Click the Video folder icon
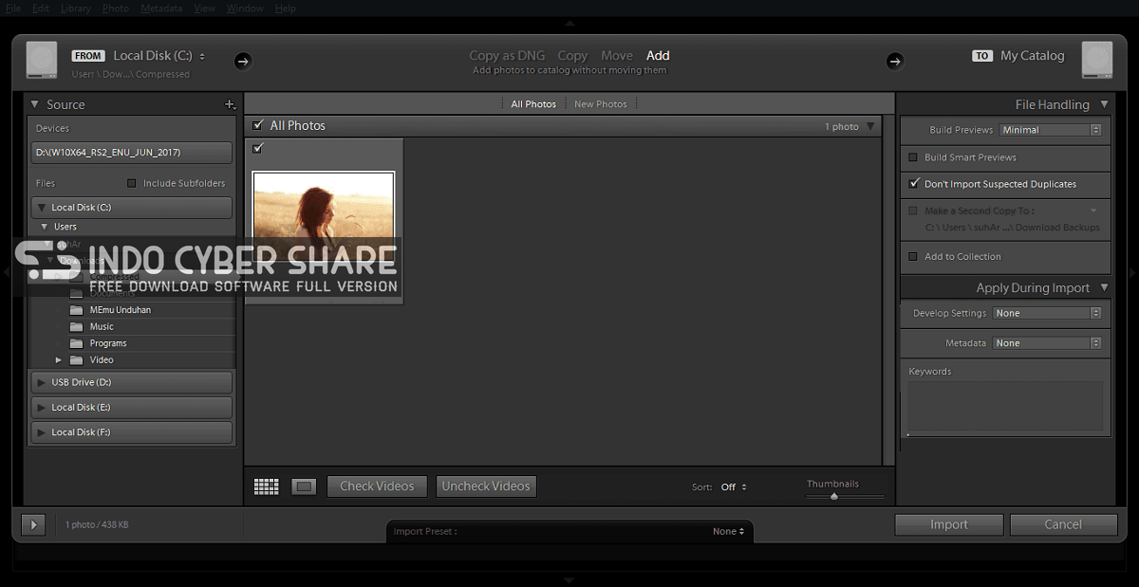Screen dimensions: 1139x587 [x=76, y=360]
